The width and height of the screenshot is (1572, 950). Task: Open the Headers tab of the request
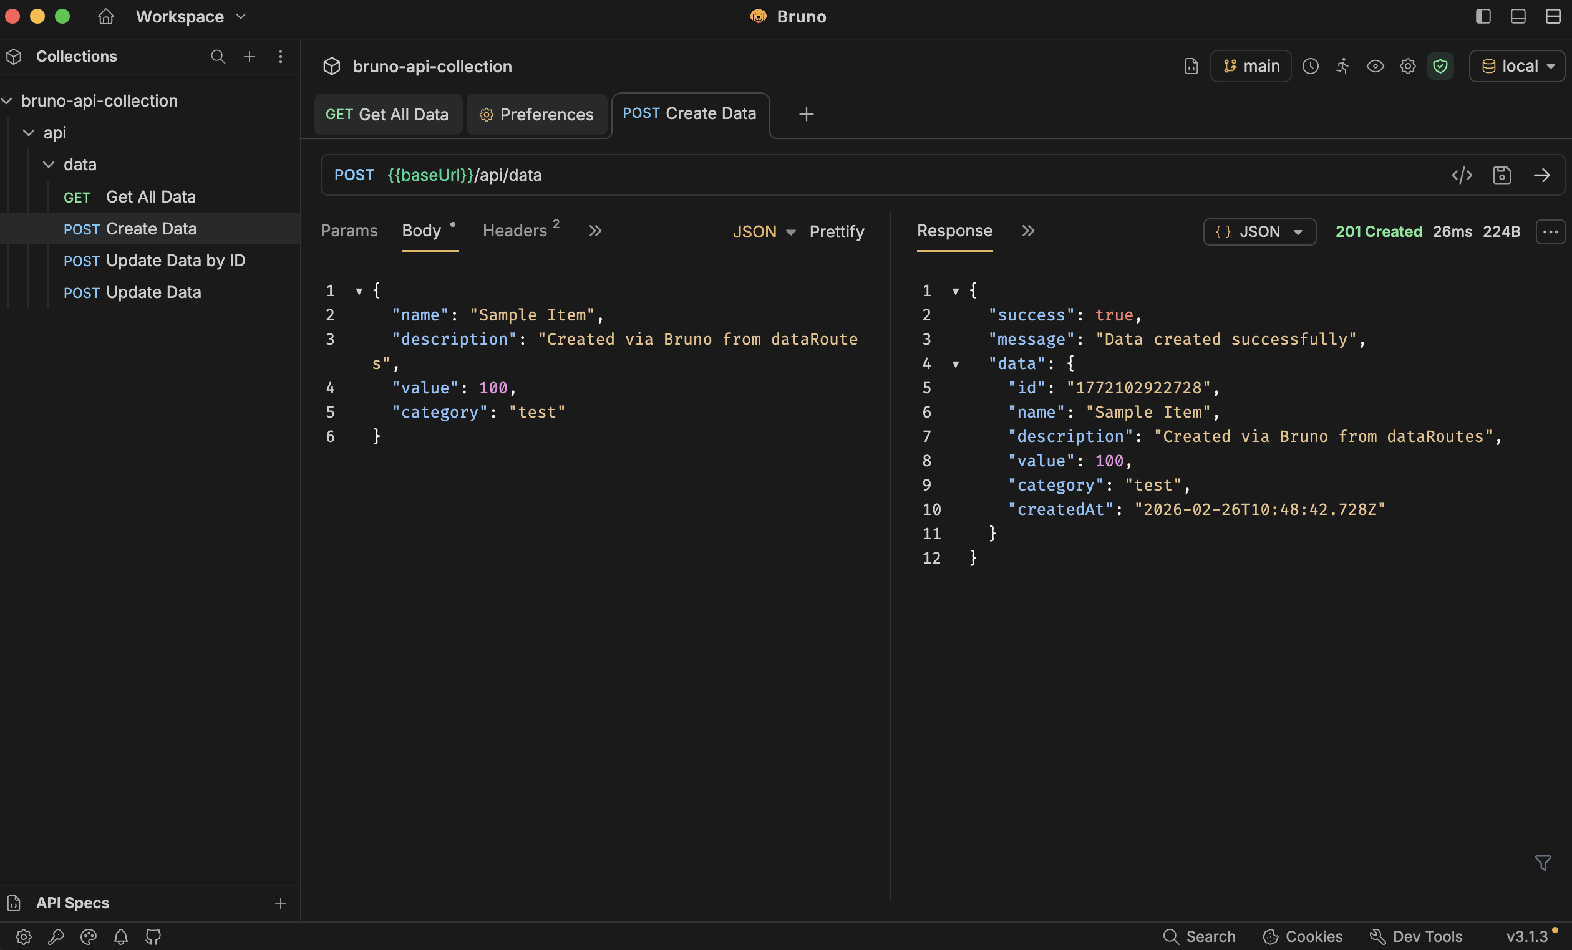[514, 231]
